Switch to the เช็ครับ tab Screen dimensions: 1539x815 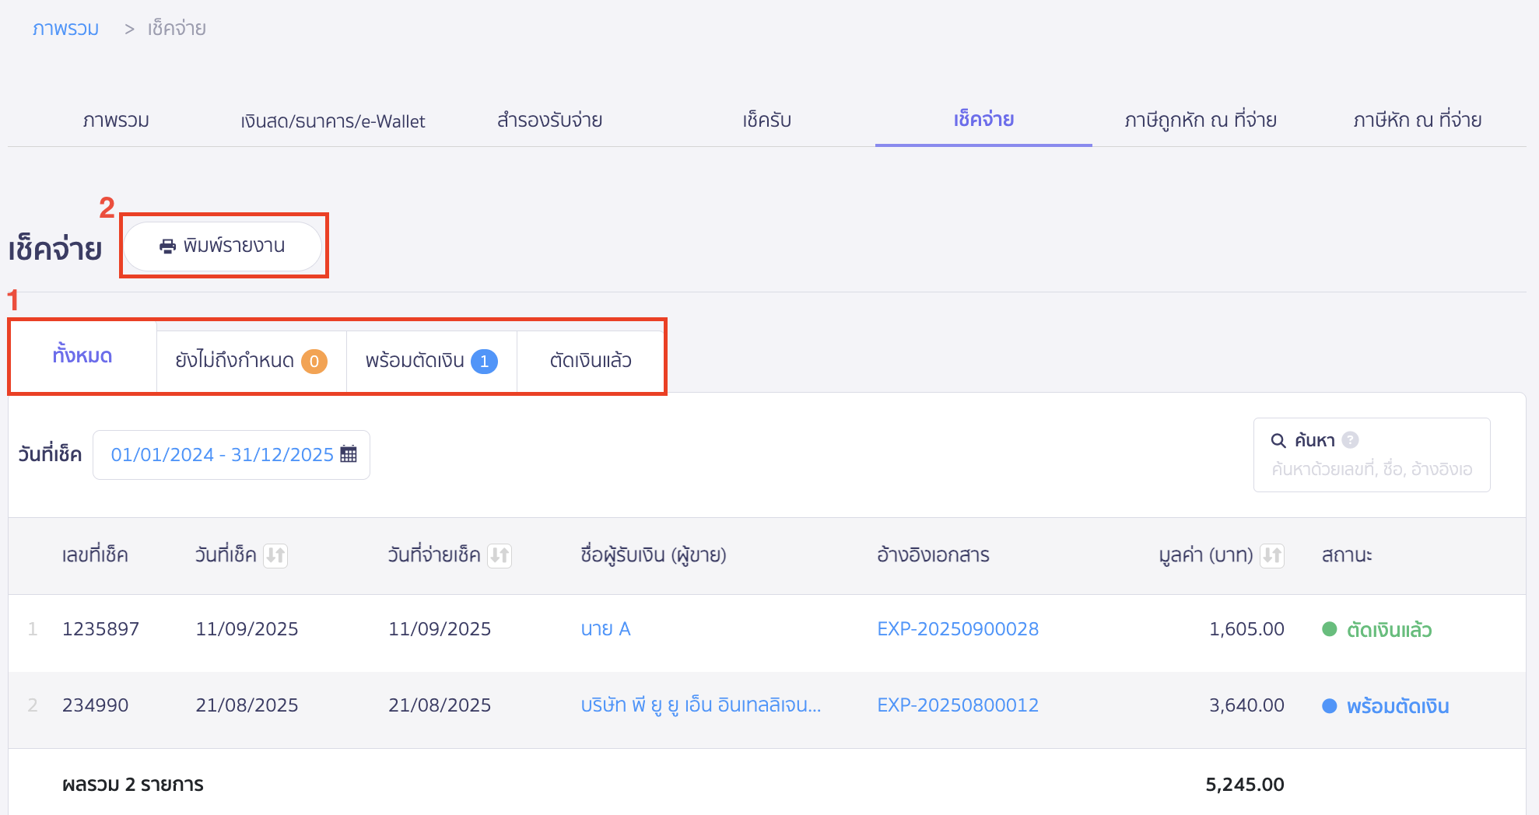(x=766, y=121)
